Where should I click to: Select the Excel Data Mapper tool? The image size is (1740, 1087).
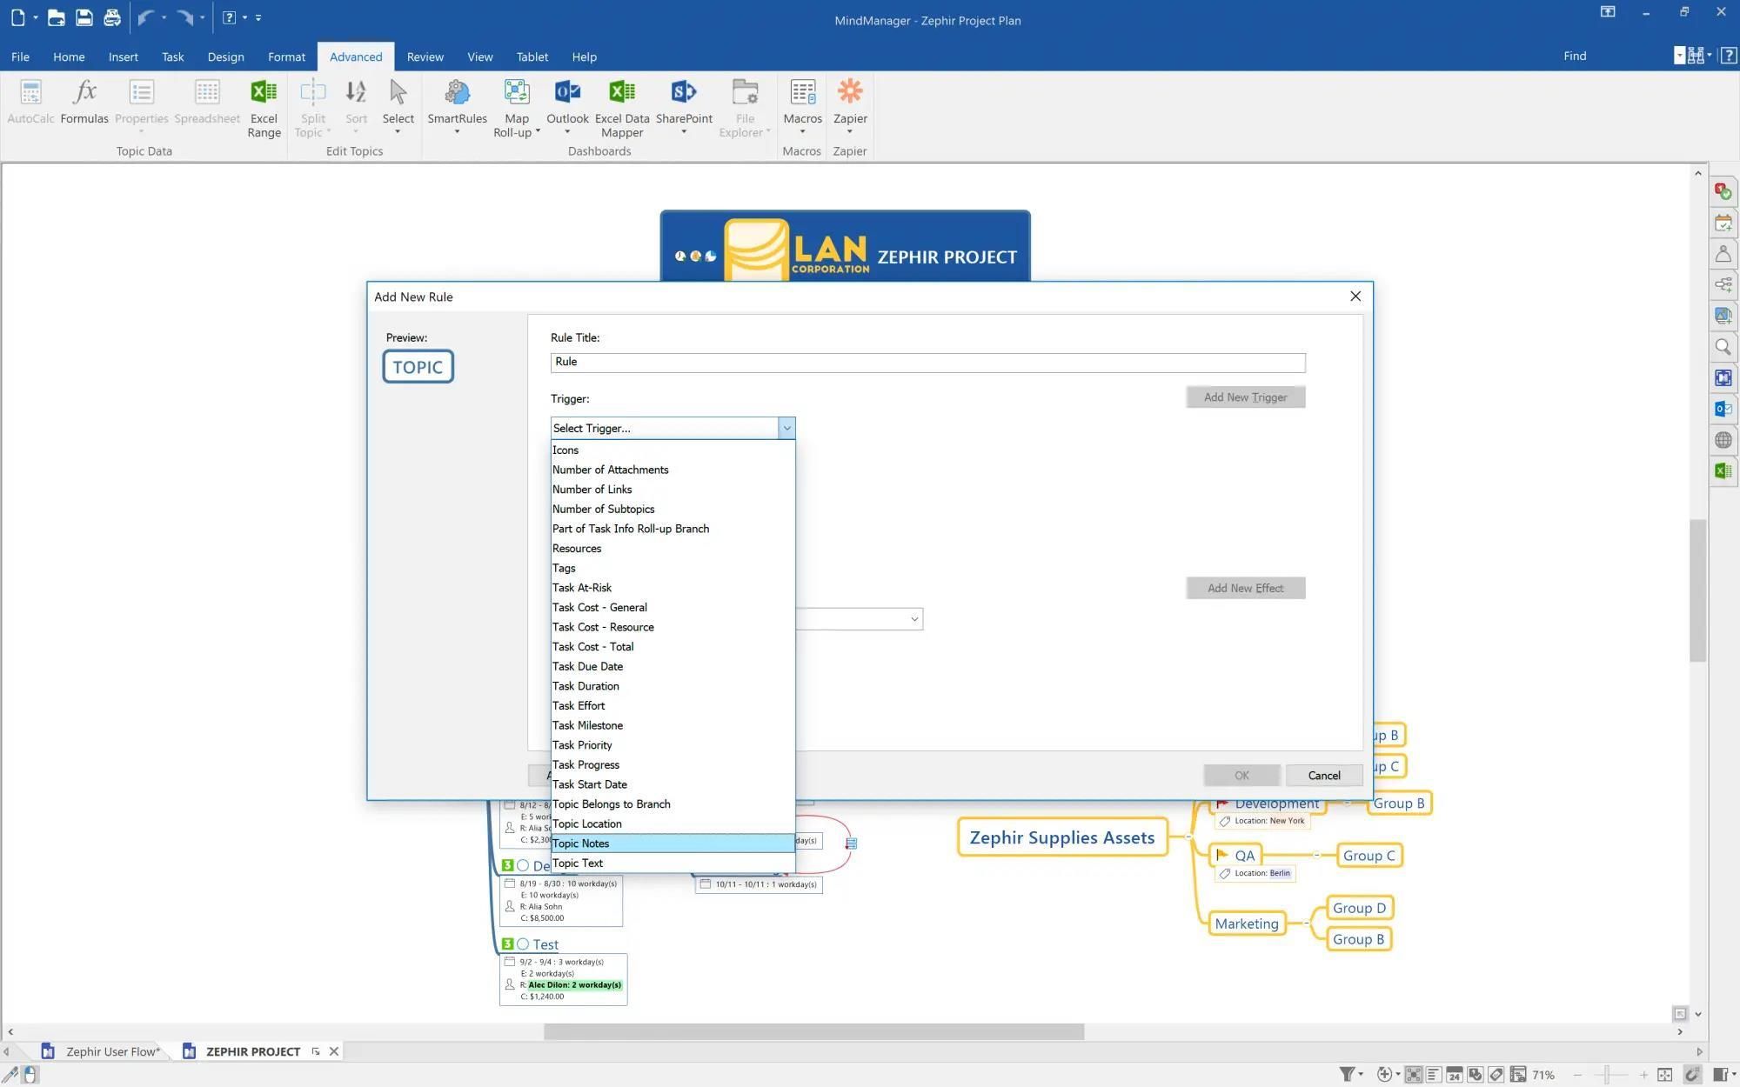(621, 104)
